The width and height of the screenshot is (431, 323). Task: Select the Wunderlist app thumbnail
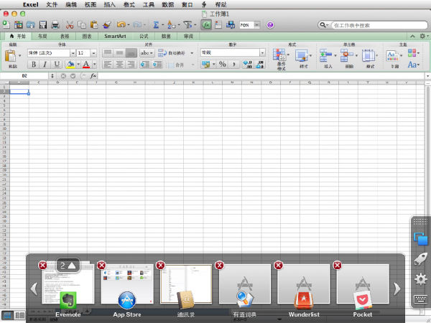point(304,284)
